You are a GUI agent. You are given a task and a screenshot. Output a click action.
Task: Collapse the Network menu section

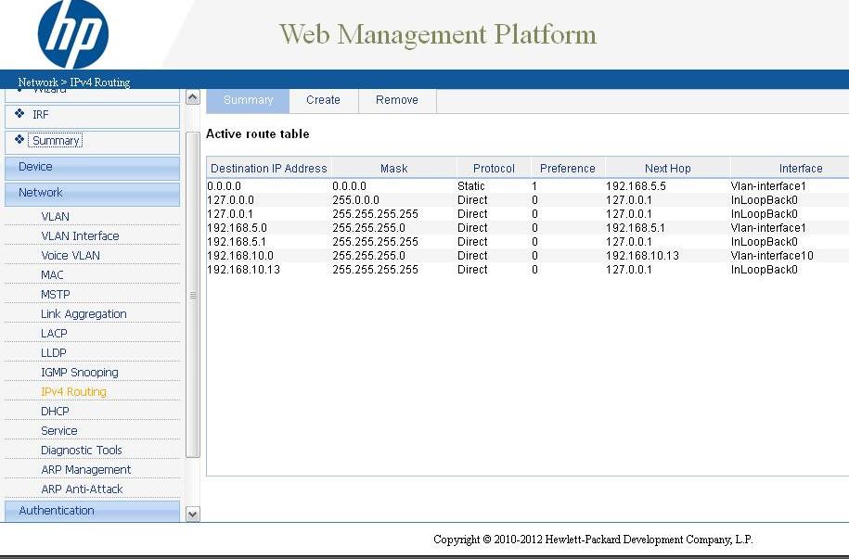(92, 193)
